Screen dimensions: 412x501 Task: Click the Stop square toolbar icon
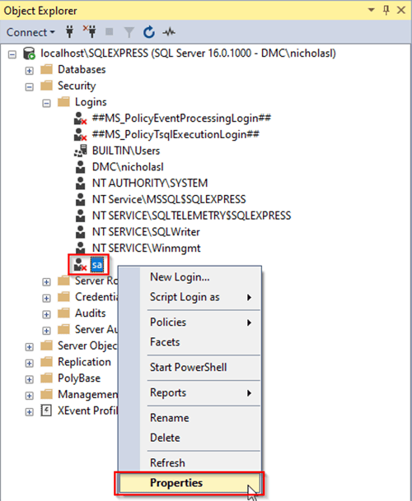pyautogui.click(x=109, y=32)
